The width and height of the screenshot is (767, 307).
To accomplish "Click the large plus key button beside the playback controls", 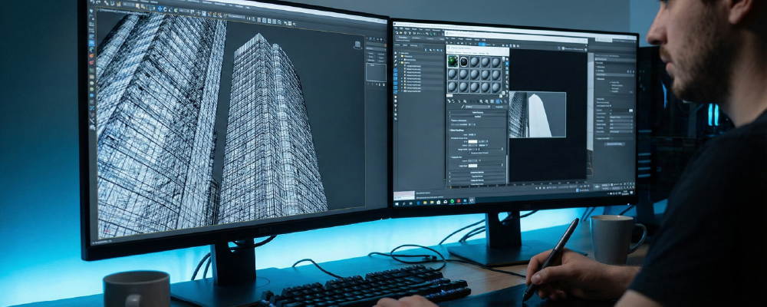I will pyautogui.click(x=597, y=187).
